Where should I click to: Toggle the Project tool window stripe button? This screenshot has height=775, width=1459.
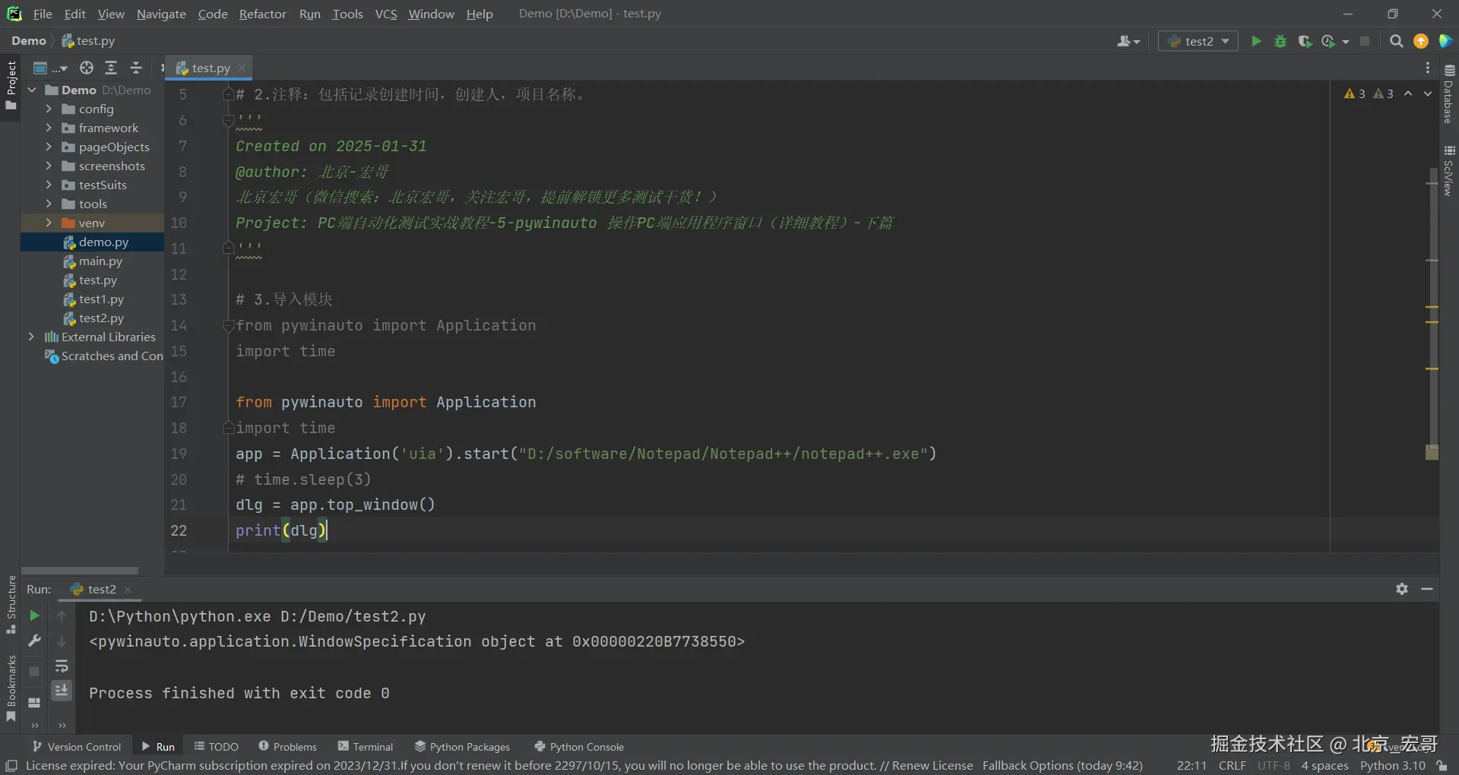(11, 85)
